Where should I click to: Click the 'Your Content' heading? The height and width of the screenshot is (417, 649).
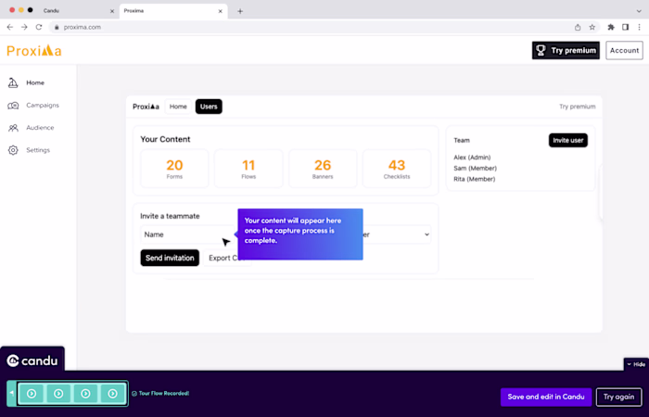[x=165, y=139]
